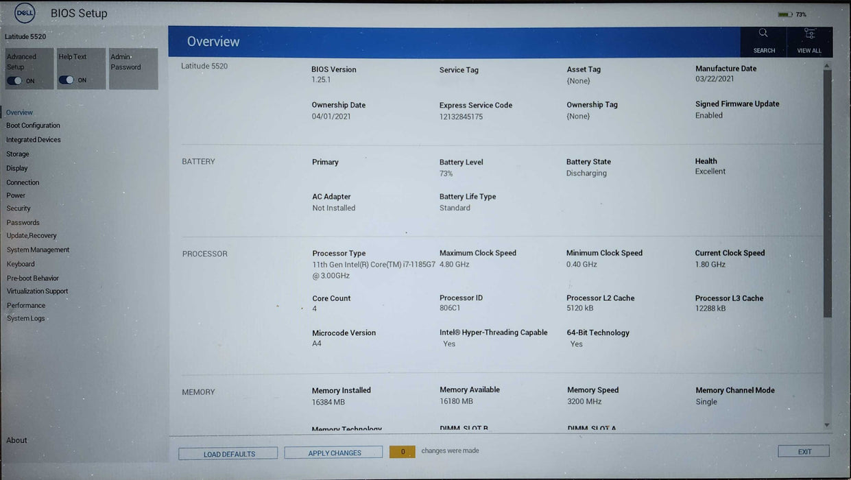Click the PROCESSOR section label
Screen dimensions: 851x480
click(x=204, y=254)
